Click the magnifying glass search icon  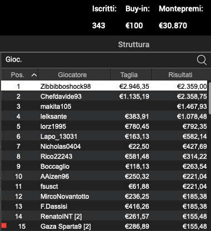point(202,60)
